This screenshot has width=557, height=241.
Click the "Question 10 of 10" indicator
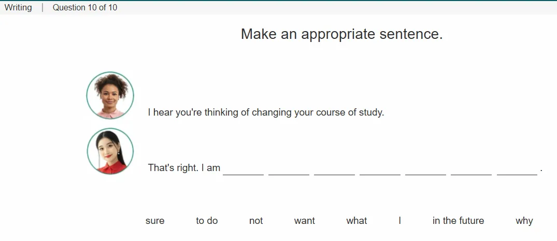click(x=85, y=7)
